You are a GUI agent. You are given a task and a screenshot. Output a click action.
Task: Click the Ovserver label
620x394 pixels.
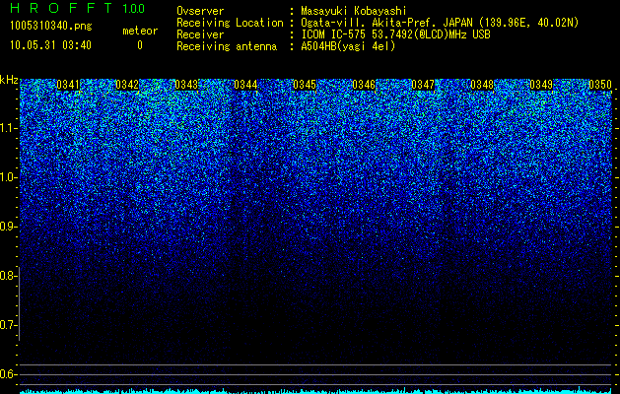point(200,11)
